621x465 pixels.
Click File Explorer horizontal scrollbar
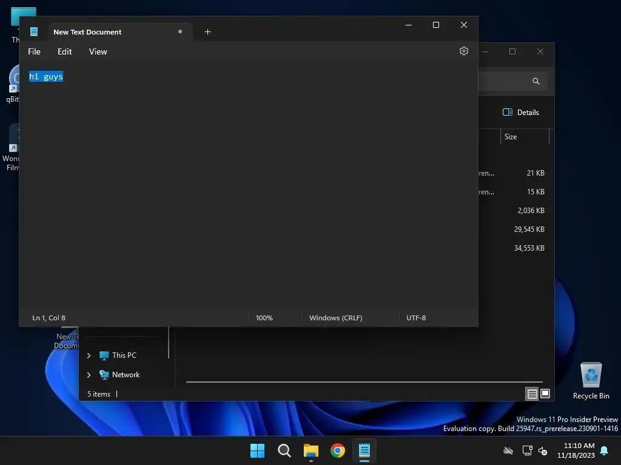point(364,382)
